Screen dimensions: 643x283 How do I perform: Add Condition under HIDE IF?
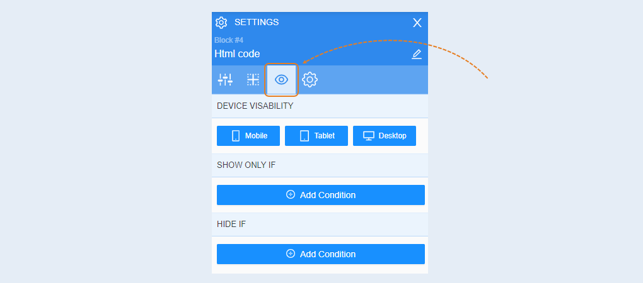coord(321,254)
